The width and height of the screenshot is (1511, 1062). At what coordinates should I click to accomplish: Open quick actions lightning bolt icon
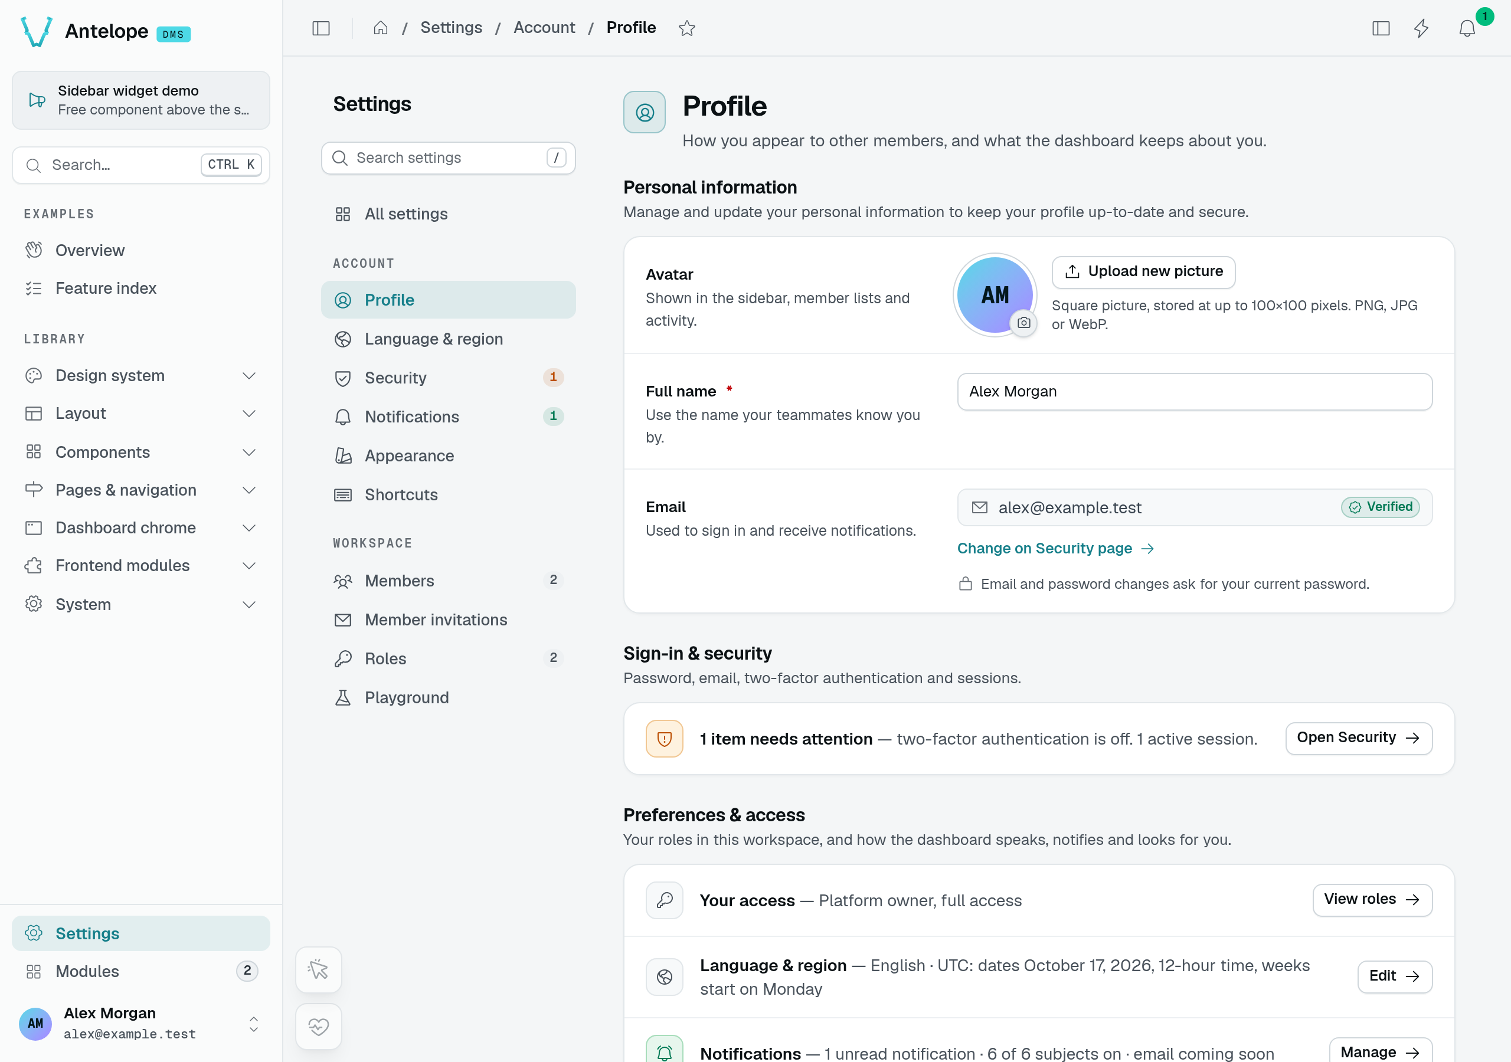(x=1421, y=28)
